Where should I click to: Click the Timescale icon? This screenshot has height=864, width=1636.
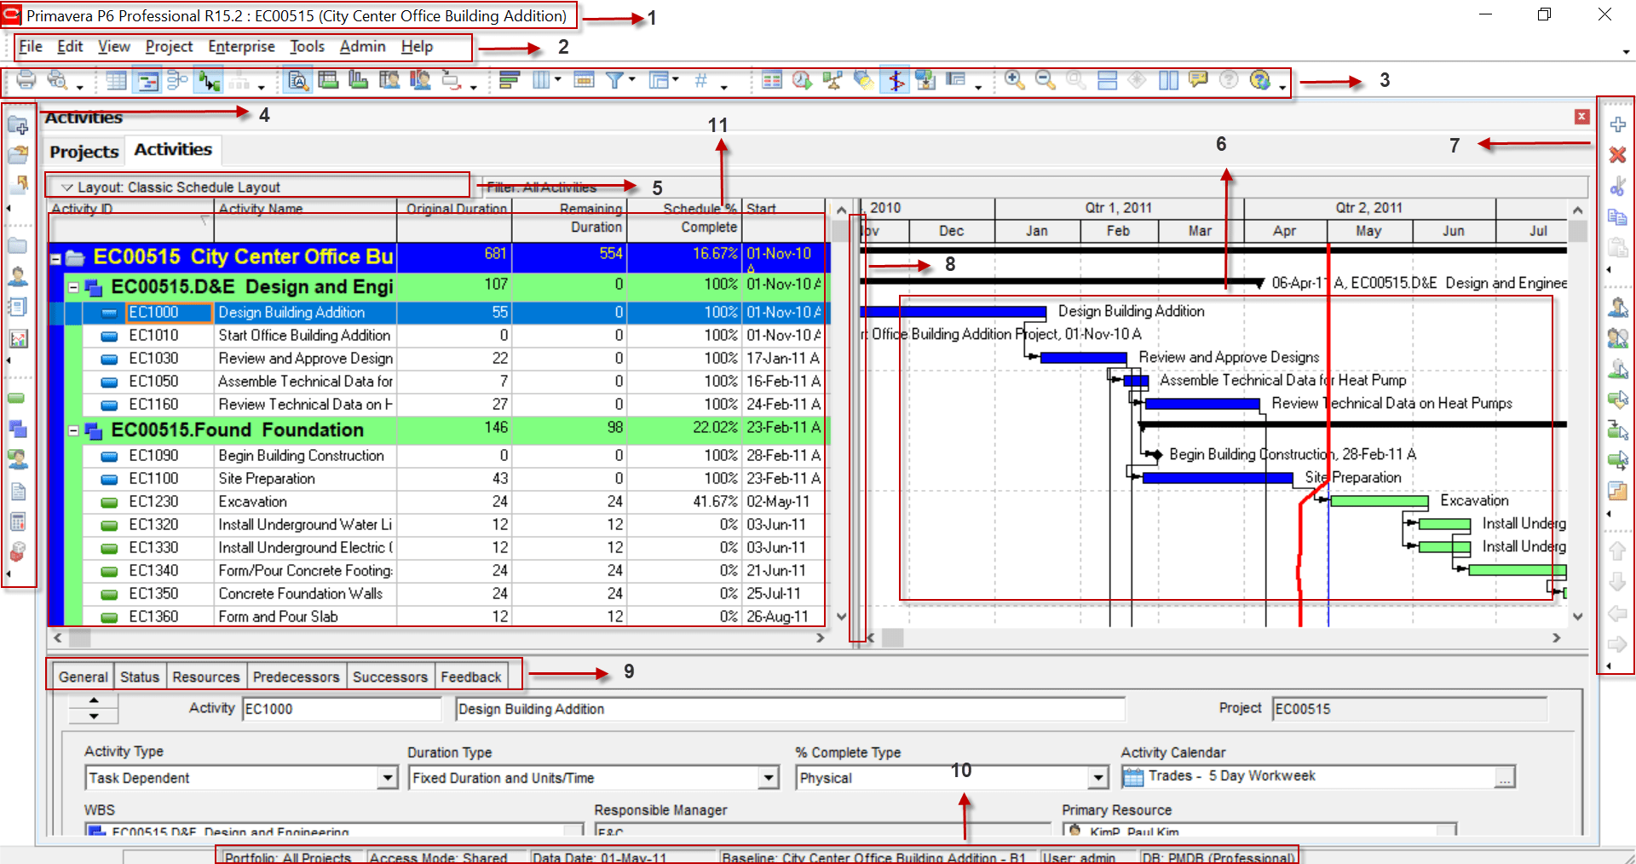[x=584, y=81]
